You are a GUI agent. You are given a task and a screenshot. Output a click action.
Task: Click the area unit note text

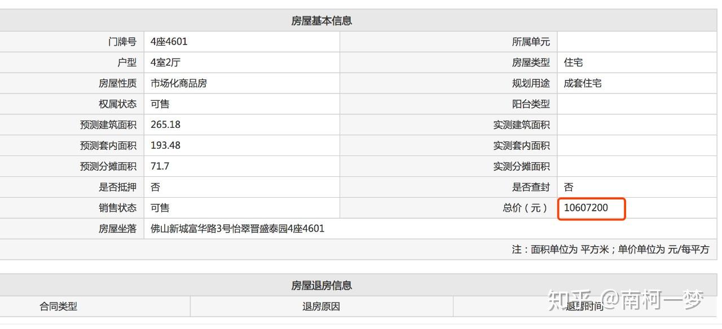point(610,250)
